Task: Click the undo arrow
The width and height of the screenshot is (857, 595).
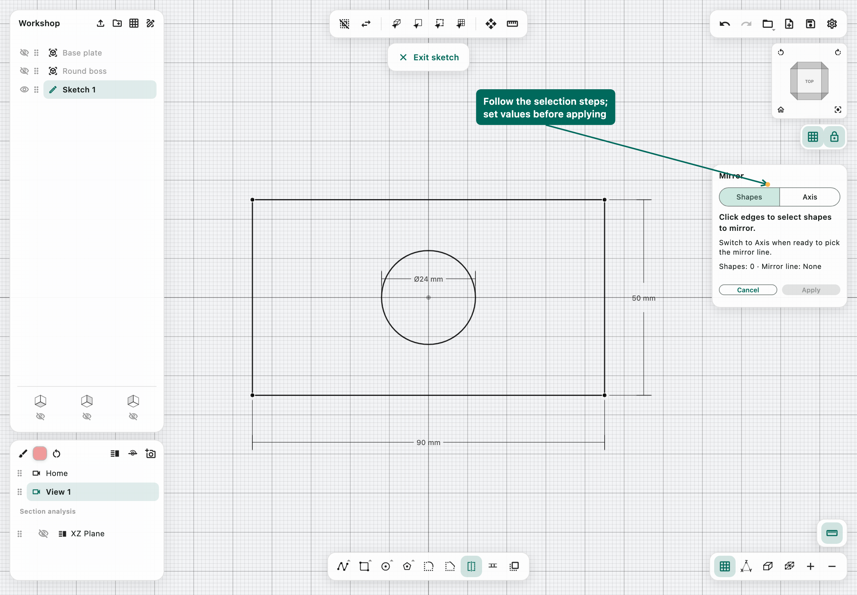Action: [725, 24]
